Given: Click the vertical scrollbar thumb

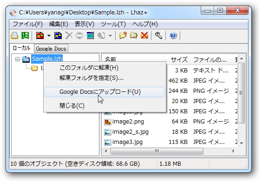Looking at the screenshot, I should pyautogui.click(x=241, y=93).
